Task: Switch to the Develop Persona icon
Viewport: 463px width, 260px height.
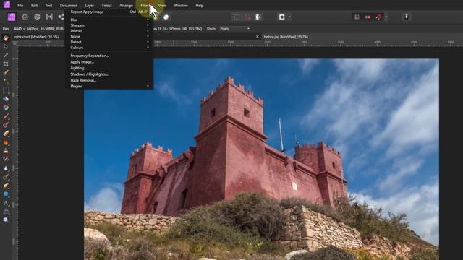Action: pyautogui.click(x=37, y=17)
